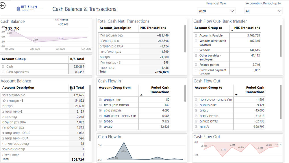
Task: Click the Total Cash Net Transactions scrollbar
Action: click(185, 39)
